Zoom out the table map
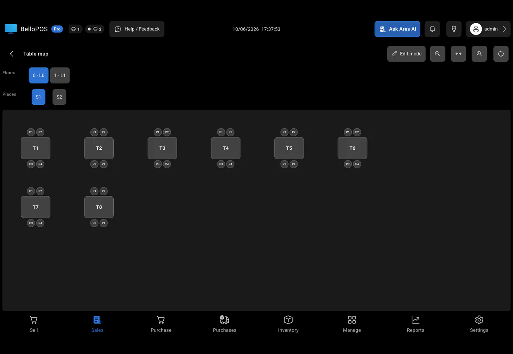Screen dimensions: 513x354 tap(437, 54)
